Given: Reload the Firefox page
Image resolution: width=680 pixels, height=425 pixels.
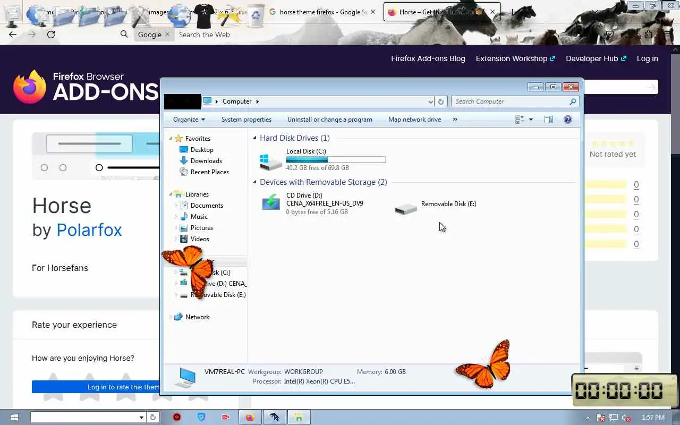Looking at the screenshot, I should click(x=51, y=35).
